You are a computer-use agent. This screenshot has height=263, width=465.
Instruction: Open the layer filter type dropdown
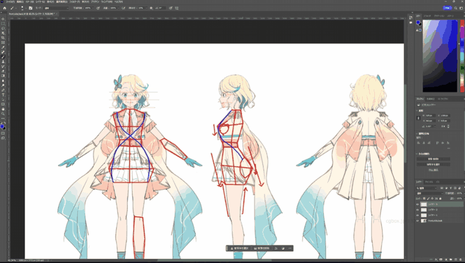pyautogui.click(x=425, y=188)
